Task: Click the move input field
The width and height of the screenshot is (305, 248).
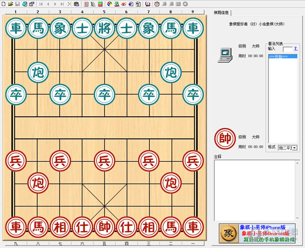Action: [x=288, y=50]
